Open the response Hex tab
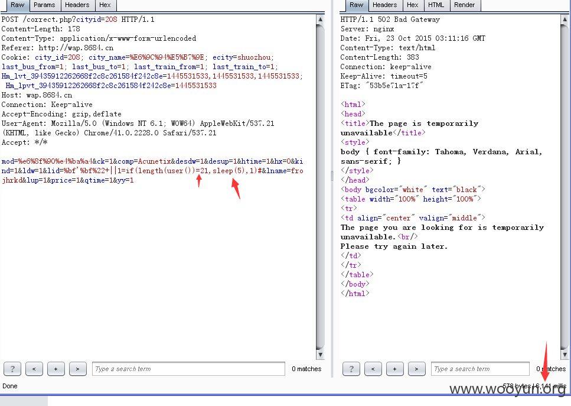 click(x=412, y=5)
